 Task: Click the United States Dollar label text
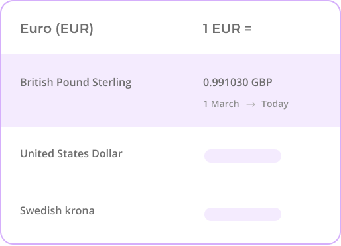71,153
